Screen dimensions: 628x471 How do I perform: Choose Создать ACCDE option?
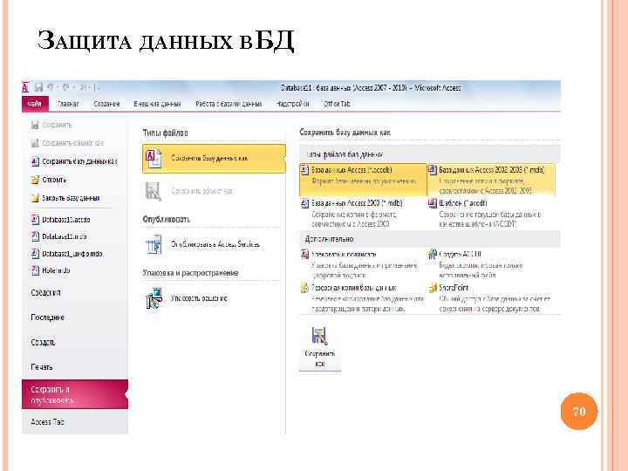coord(491,264)
